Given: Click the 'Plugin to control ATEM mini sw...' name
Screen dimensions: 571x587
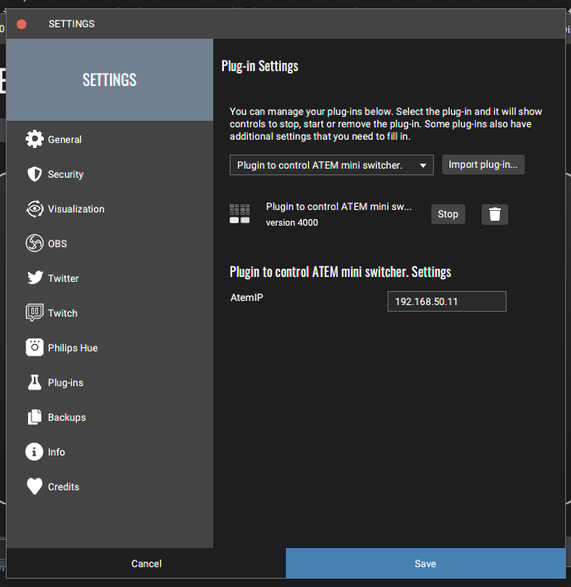Looking at the screenshot, I should click(x=339, y=207).
